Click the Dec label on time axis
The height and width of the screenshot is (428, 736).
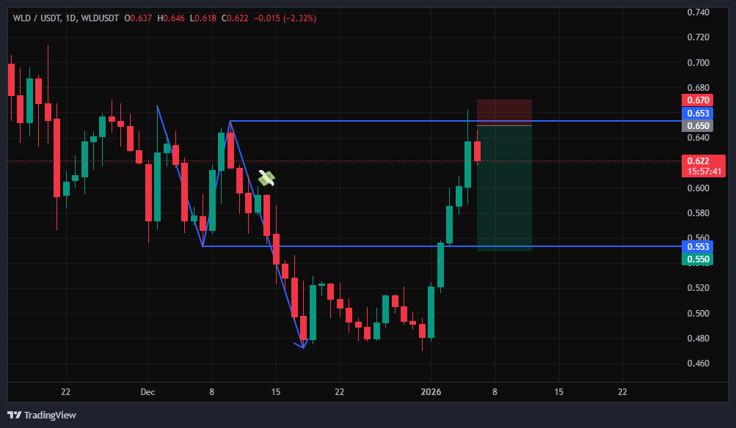coord(147,393)
